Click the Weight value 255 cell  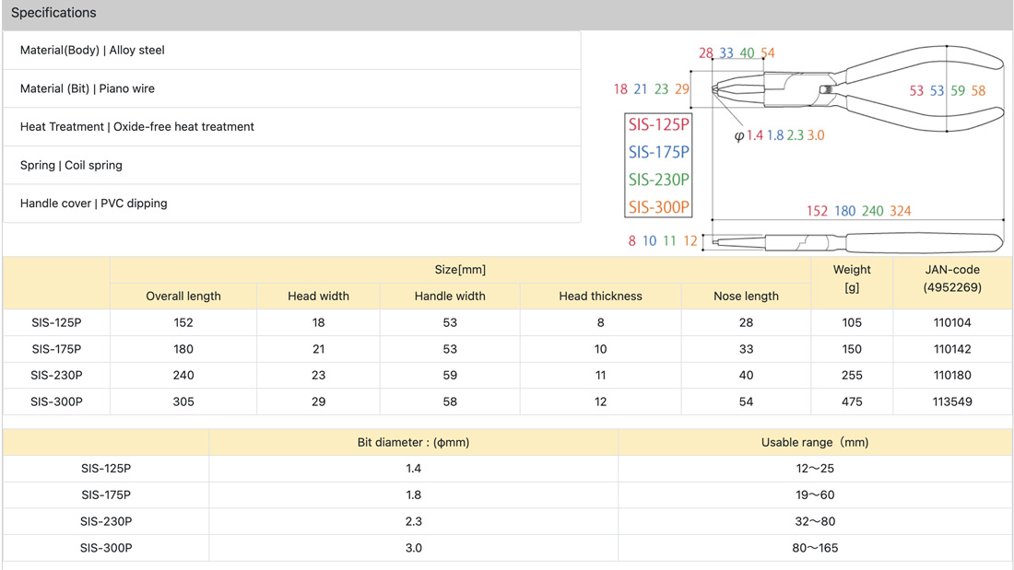[x=852, y=376]
